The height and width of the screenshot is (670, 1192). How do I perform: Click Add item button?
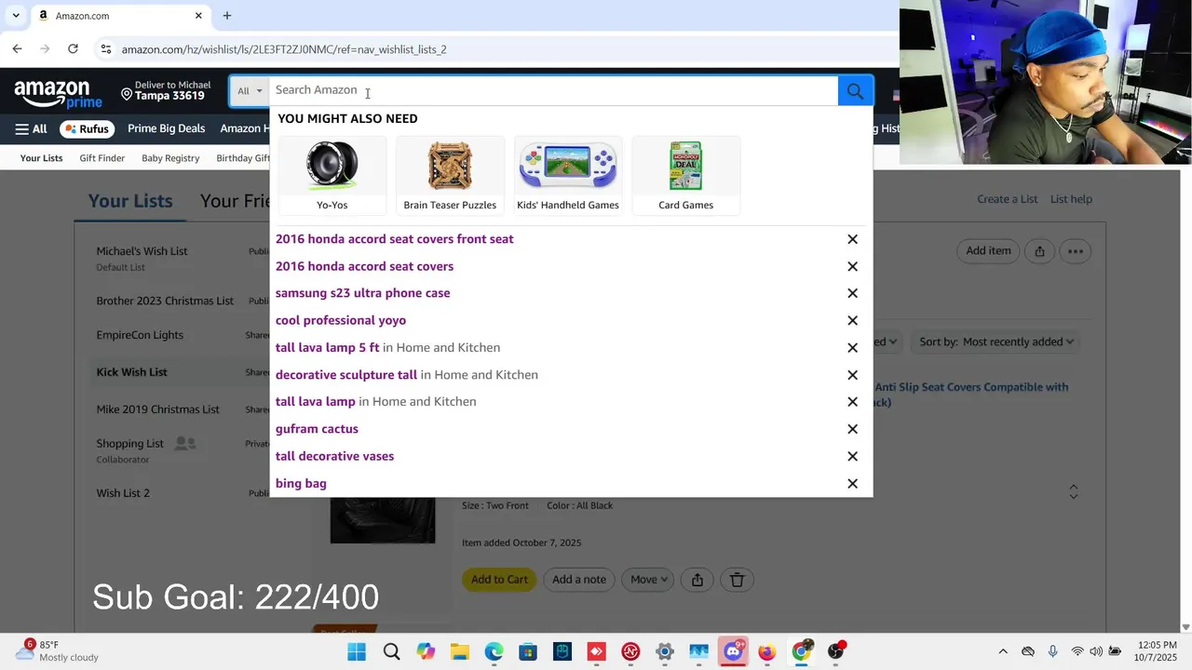click(x=988, y=250)
